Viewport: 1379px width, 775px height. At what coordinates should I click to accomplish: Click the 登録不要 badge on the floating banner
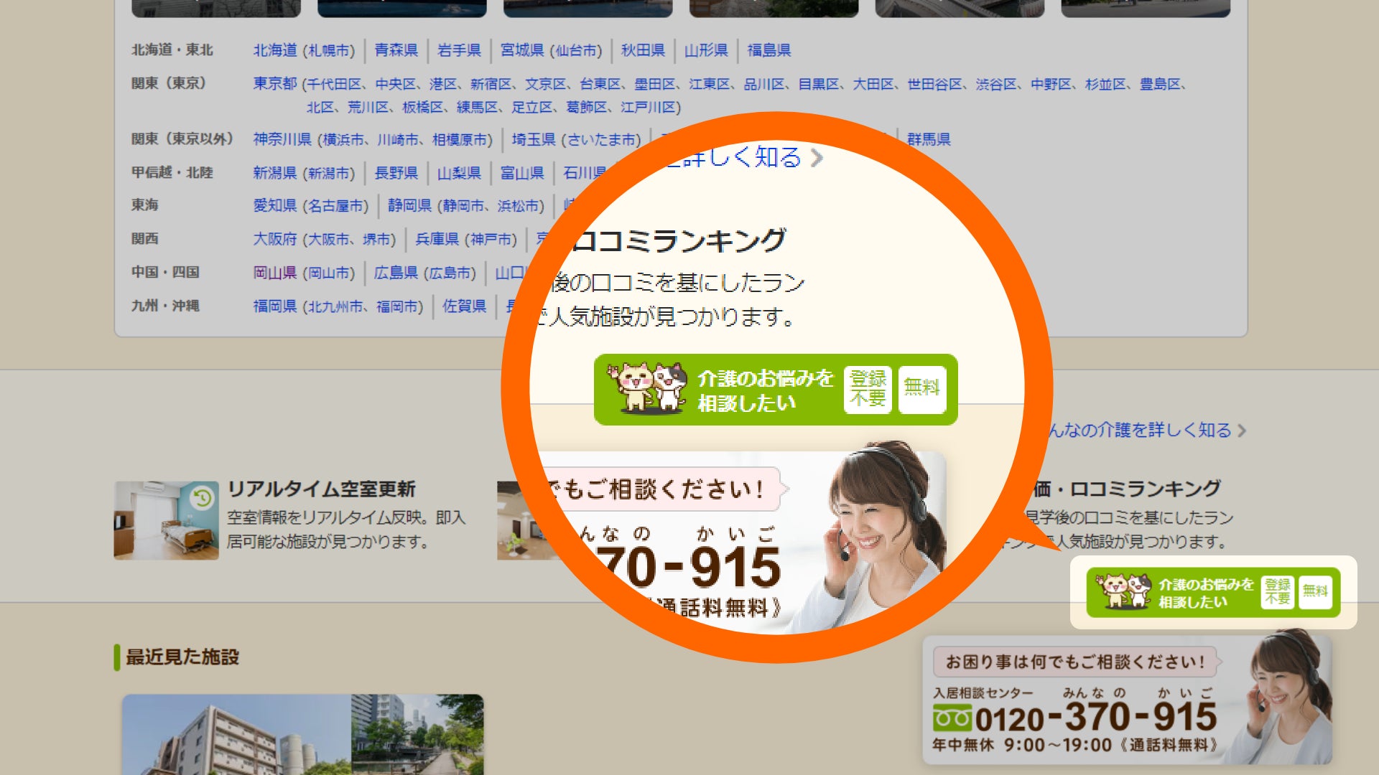(x=1277, y=592)
